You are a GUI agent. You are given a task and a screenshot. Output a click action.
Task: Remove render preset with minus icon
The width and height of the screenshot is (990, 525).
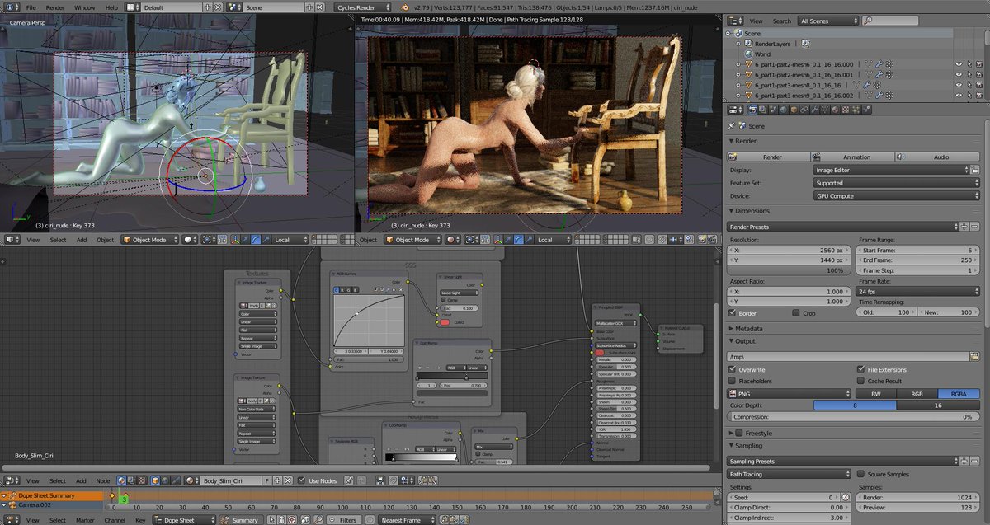pyautogui.click(x=973, y=226)
